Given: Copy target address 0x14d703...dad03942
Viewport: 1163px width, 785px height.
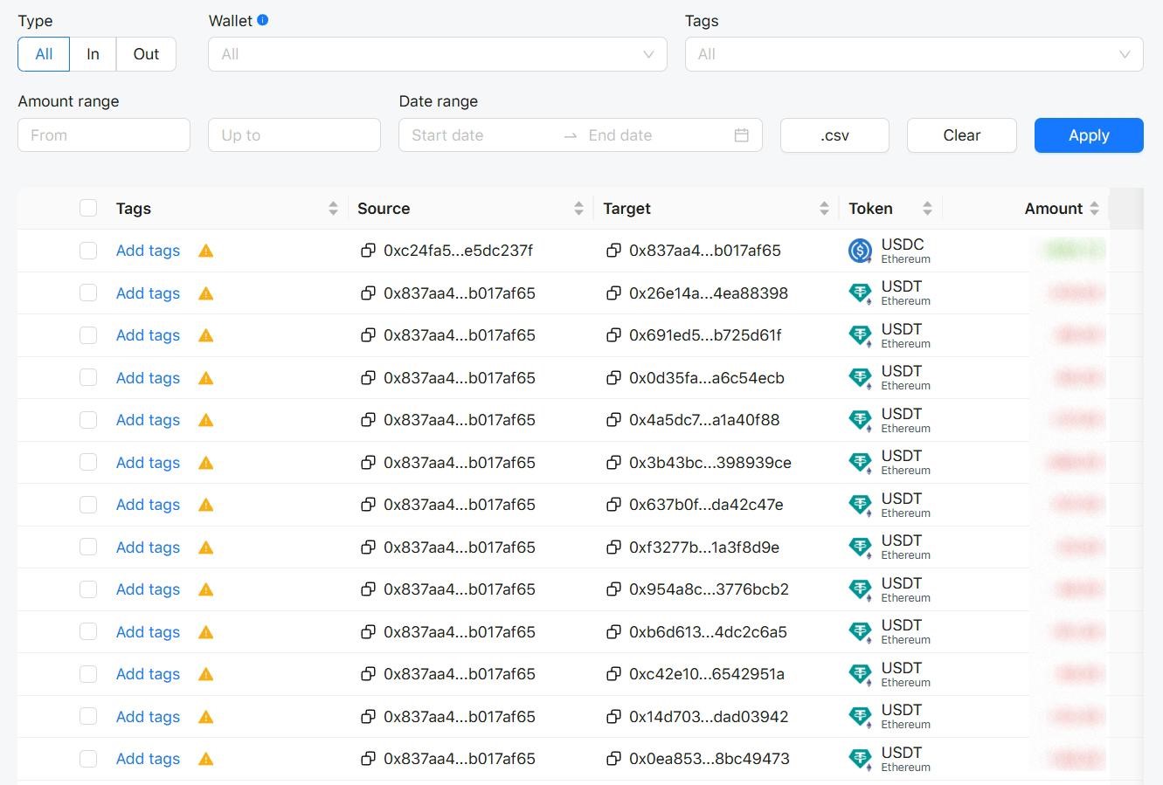Looking at the screenshot, I should click(x=613, y=717).
